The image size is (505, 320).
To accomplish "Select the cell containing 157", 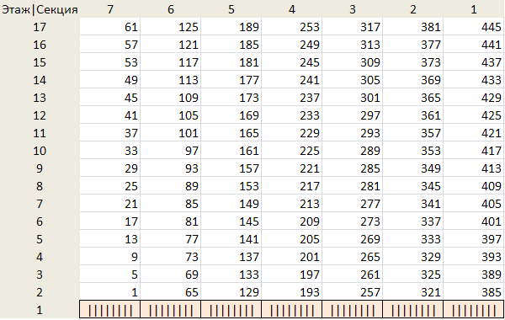I will tap(231, 168).
